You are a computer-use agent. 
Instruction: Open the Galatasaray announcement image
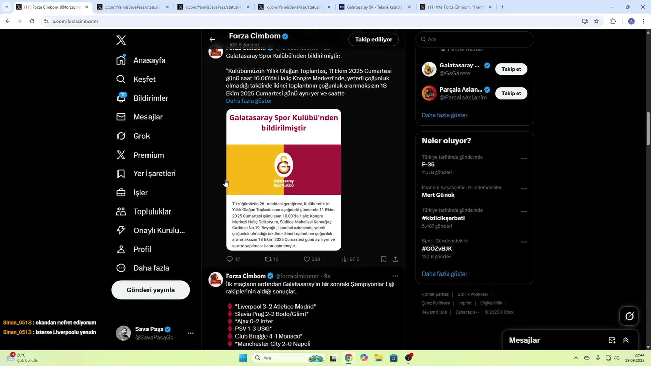[284, 179]
